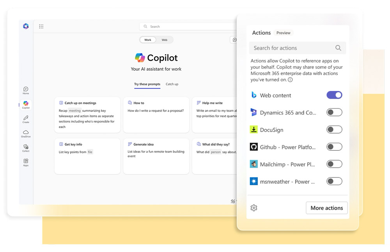The width and height of the screenshot is (390, 252).
Task: Open Create in the left sidebar
Action: 26,119
